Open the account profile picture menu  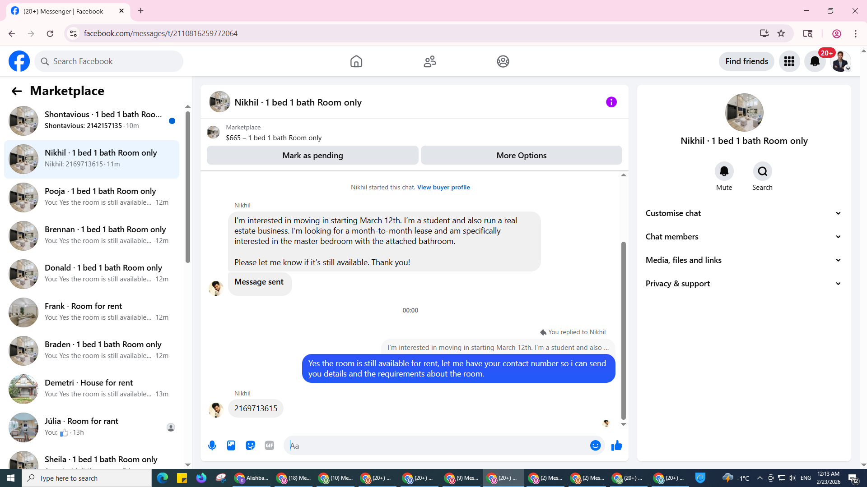click(841, 61)
